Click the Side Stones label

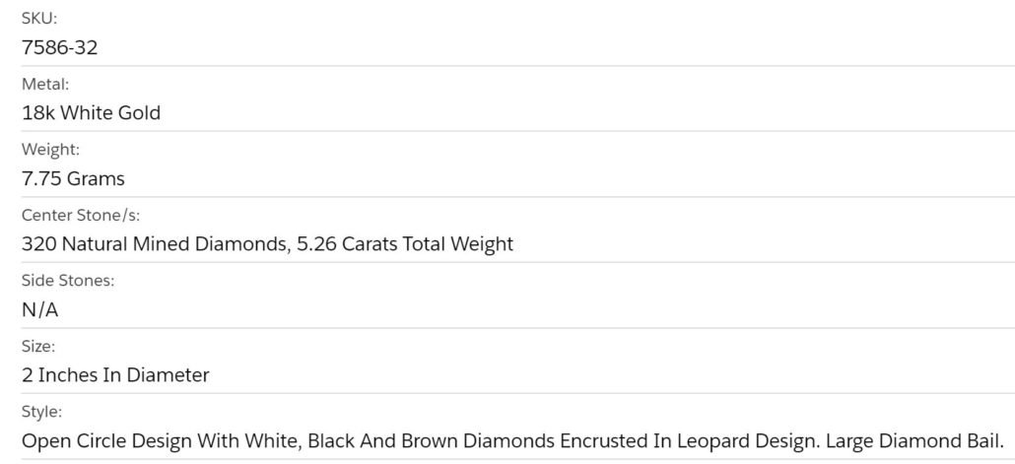click(68, 281)
